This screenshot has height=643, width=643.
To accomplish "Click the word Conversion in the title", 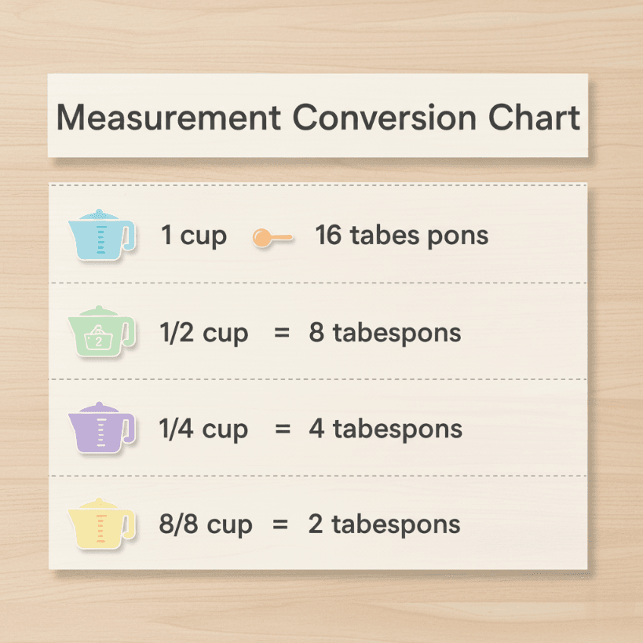I will (x=385, y=118).
